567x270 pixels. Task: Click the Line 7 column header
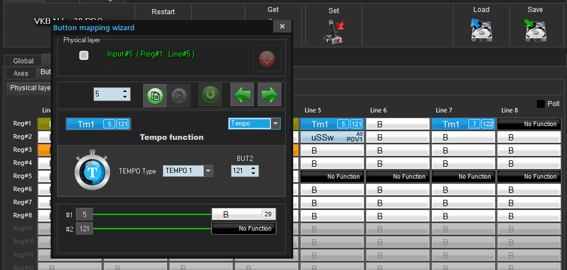click(444, 110)
